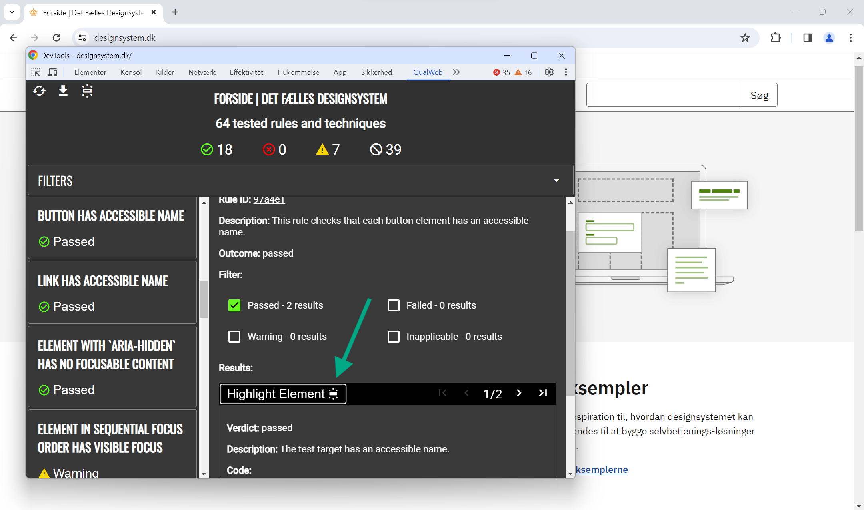Download the QualWeb evaluation report

tap(63, 91)
